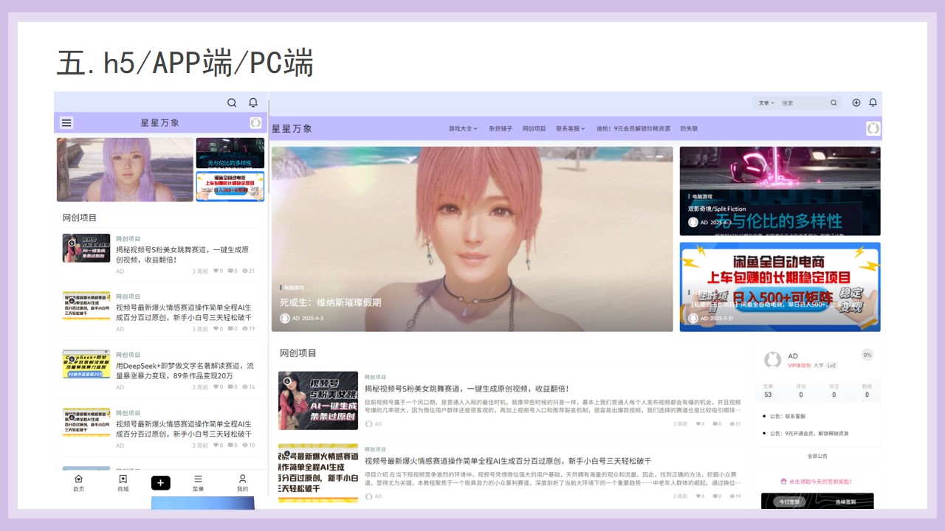The width and height of the screenshot is (945, 531).
Task: Open mobile article 揭秘视频号S粉美女跳舞赛道
Action: [x=182, y=254]
